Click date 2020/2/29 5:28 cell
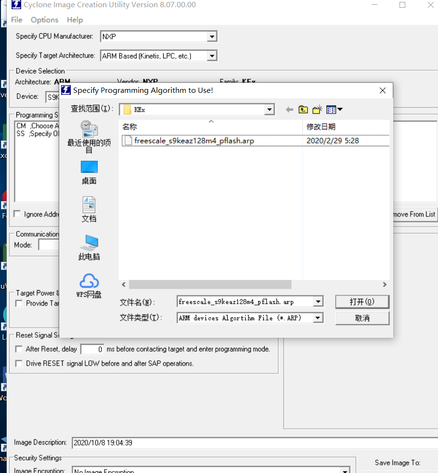The width and height of the screenshot is (438, 473). pyautogui.click(x=333, y=141)
